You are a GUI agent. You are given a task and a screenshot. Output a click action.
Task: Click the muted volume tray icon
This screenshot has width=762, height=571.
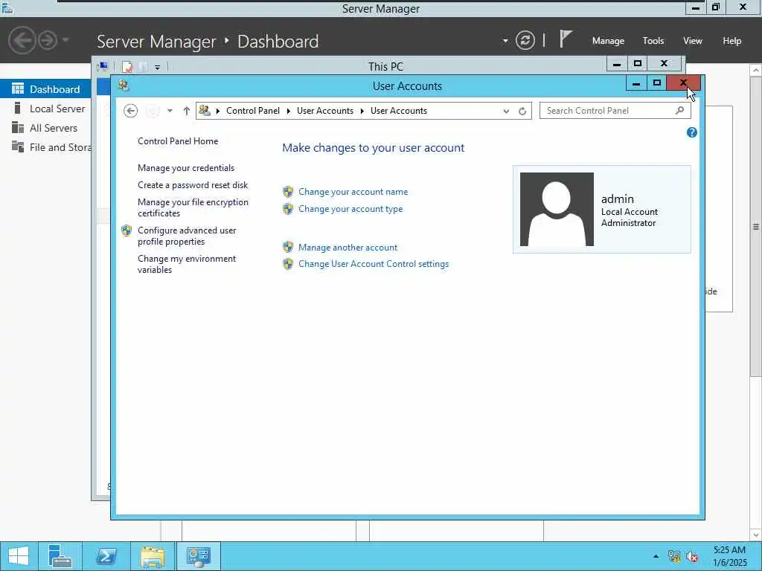pyautogui.click(x=692, y=556)
